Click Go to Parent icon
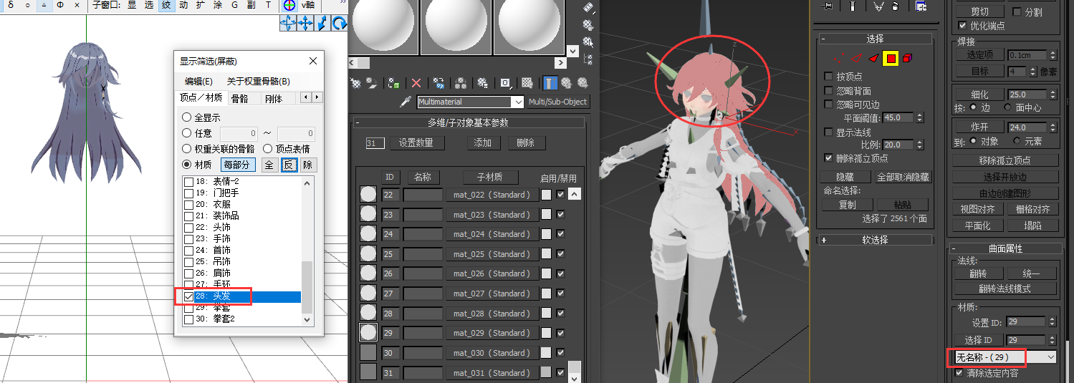 (x=566, y=82)
